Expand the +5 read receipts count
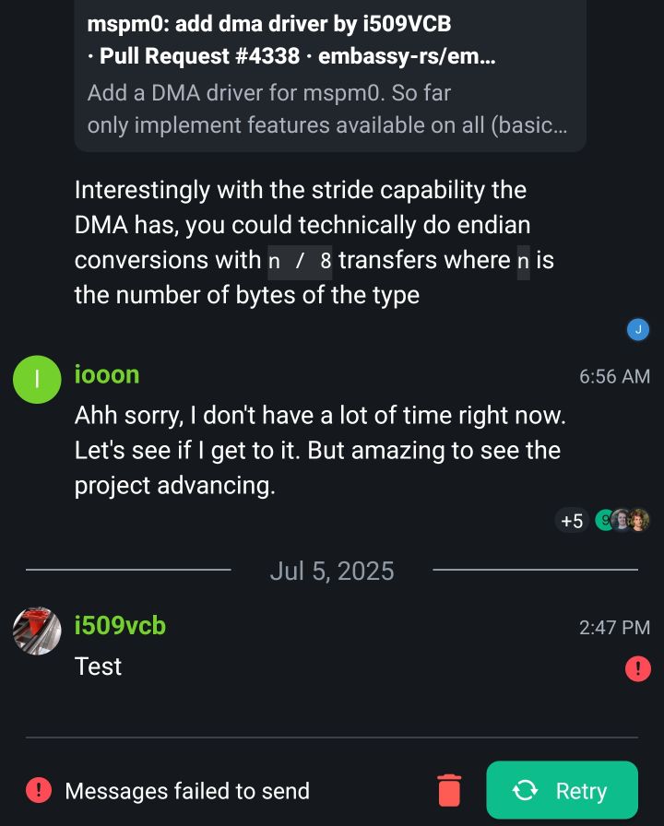This screenshot has height=826, width=664. (572, 521)
